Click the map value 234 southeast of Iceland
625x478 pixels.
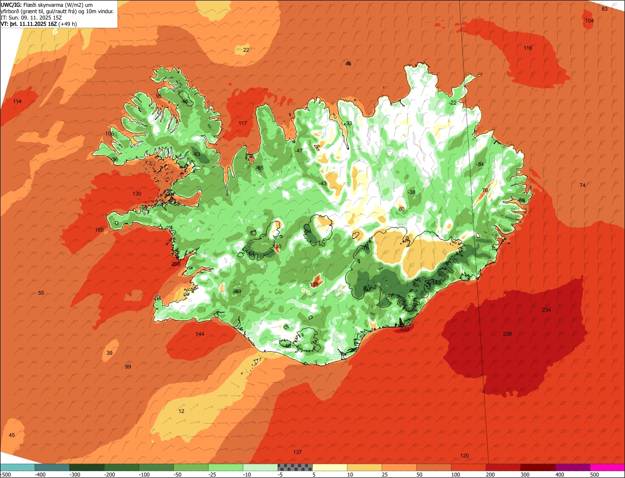coord(546,310)
